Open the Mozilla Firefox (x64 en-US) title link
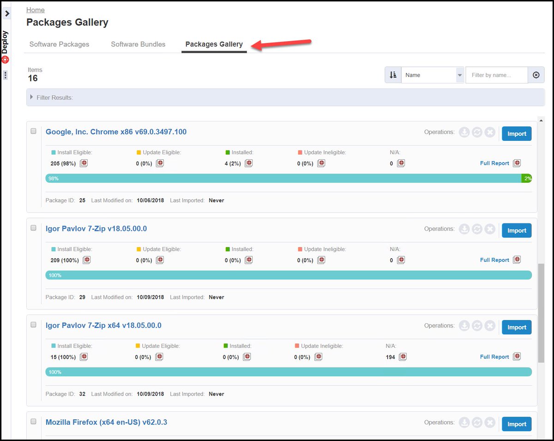The image size is (554, 441). (x=106, y=422)
